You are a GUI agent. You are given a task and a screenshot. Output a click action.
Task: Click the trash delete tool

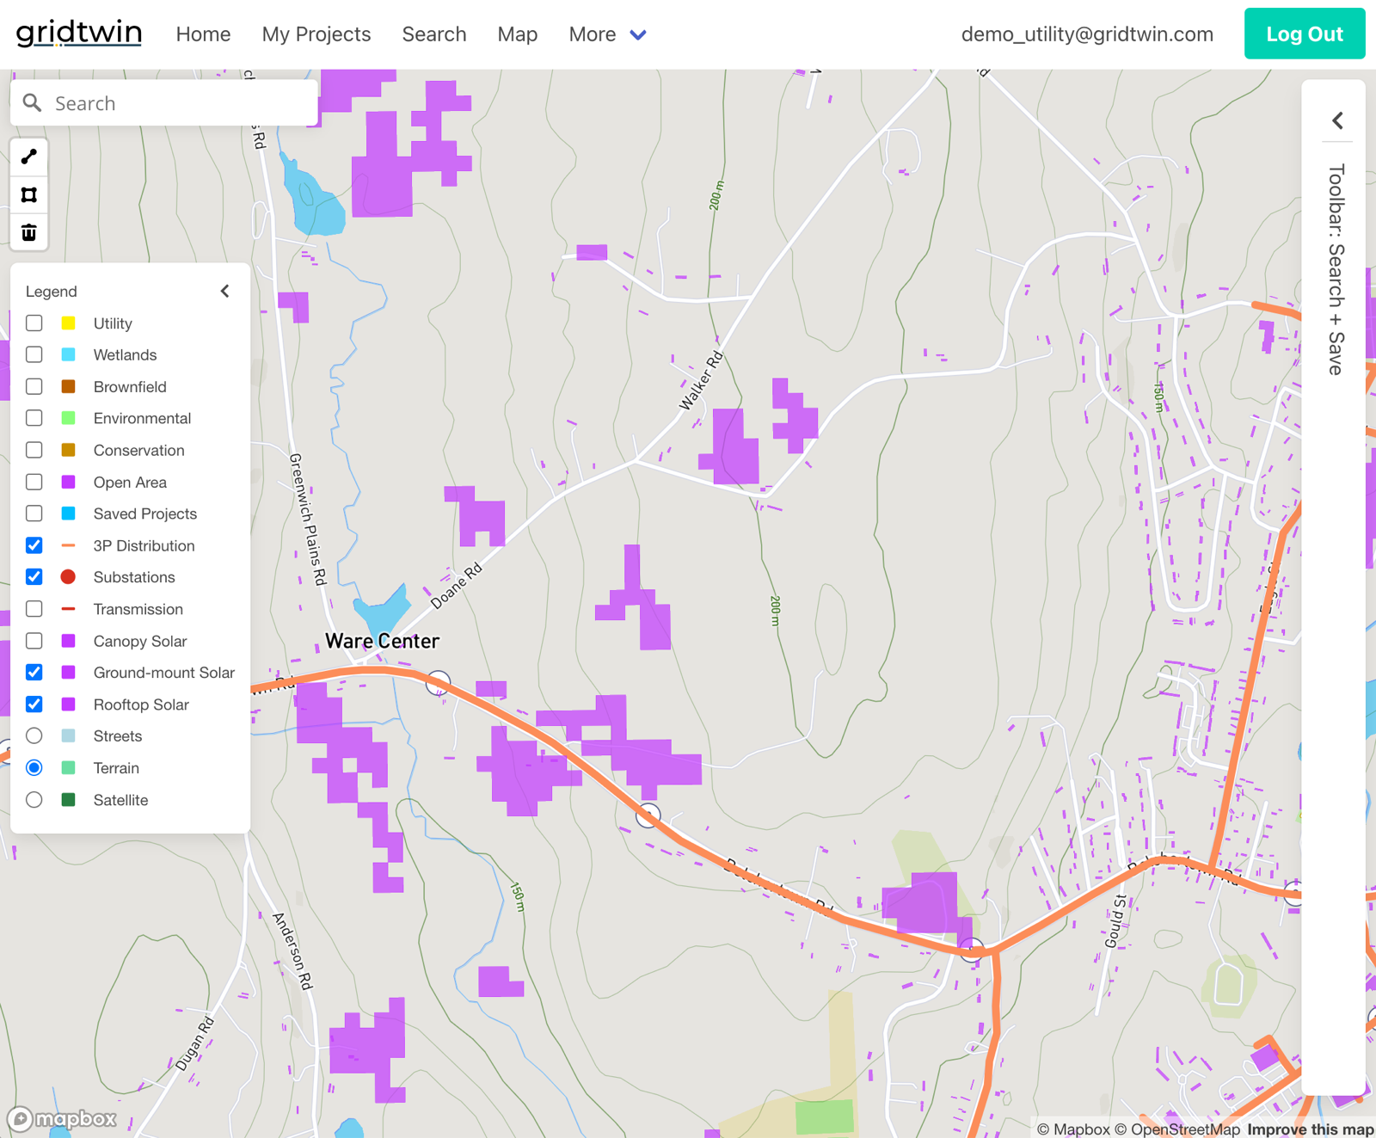pos(29,232)
